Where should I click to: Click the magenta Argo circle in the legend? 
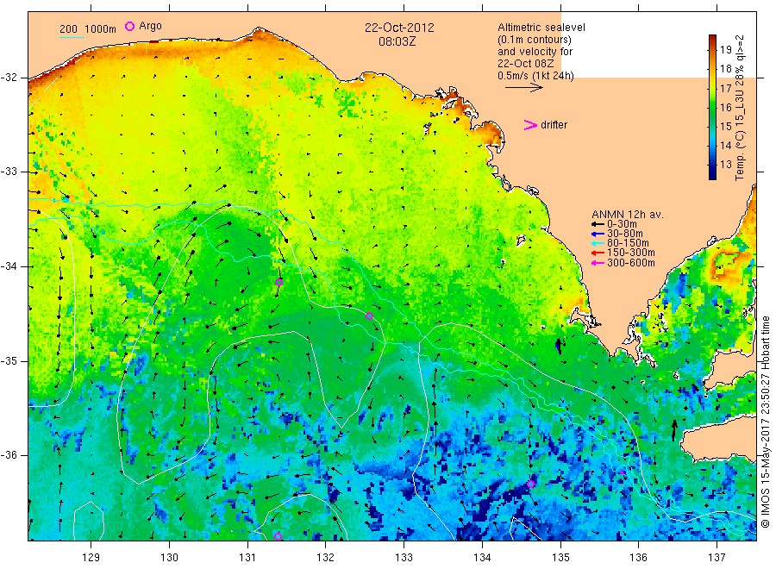tap(129, 26)
